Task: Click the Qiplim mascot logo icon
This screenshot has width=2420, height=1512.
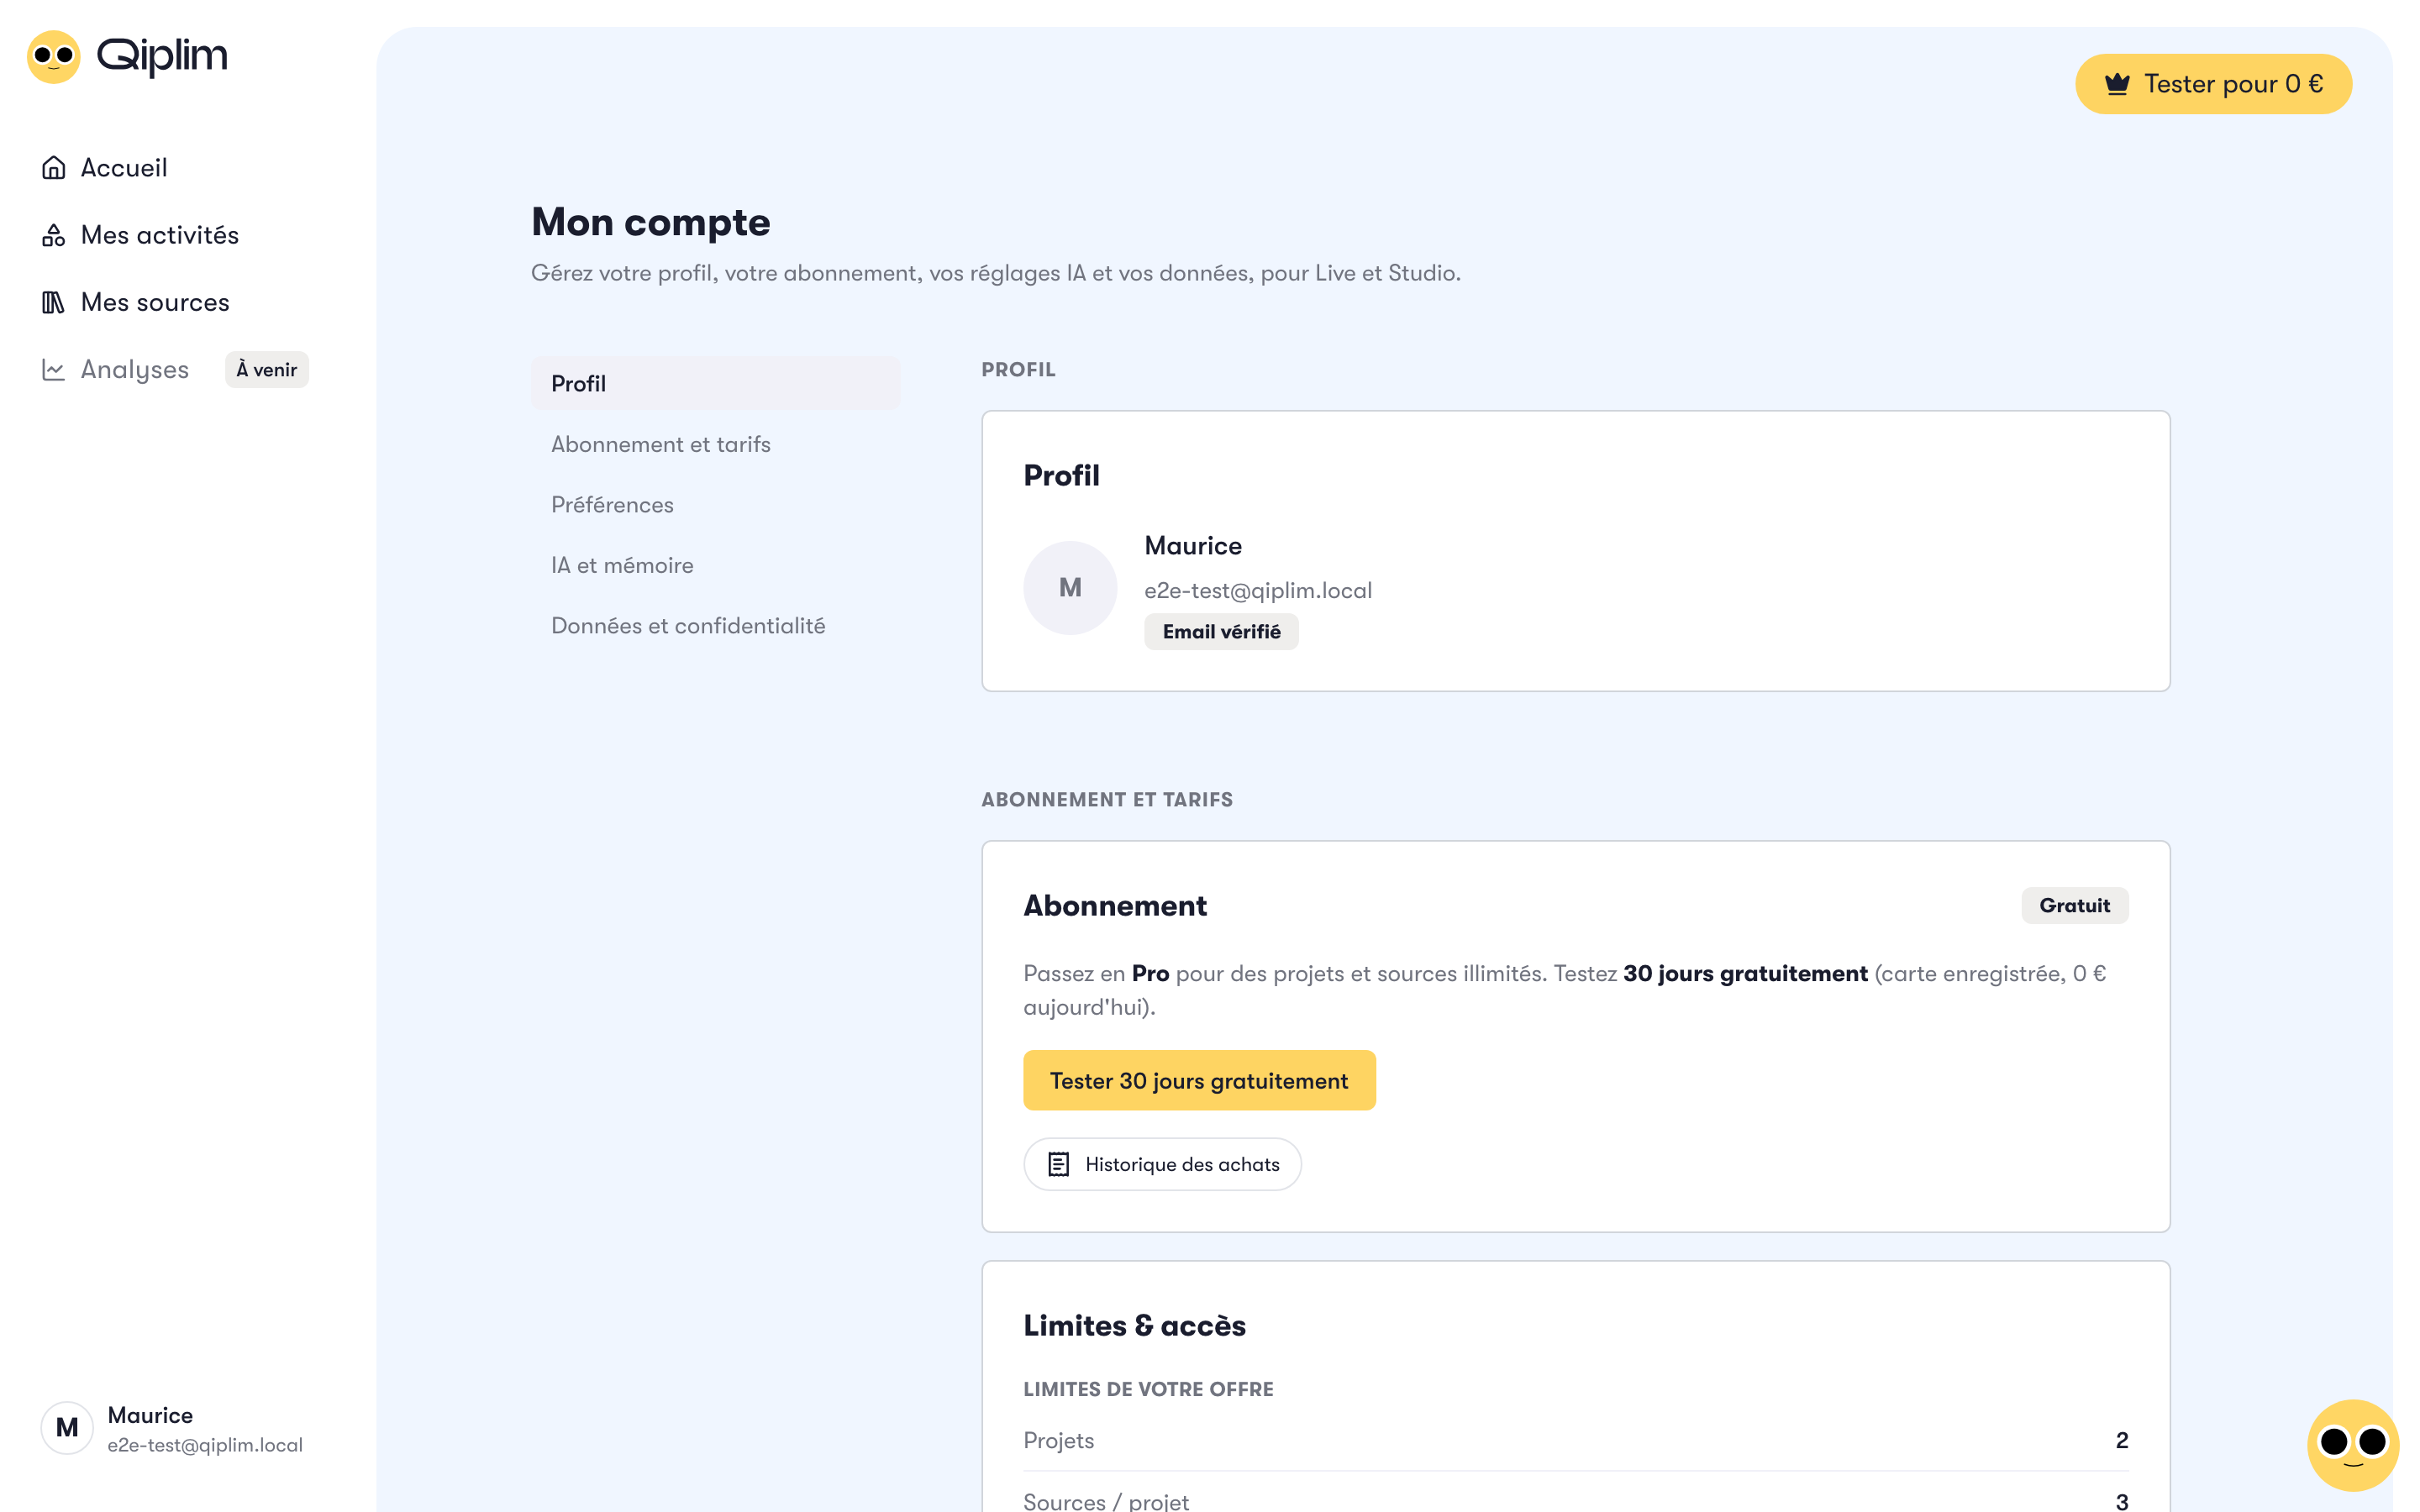Action: point(54,57)
